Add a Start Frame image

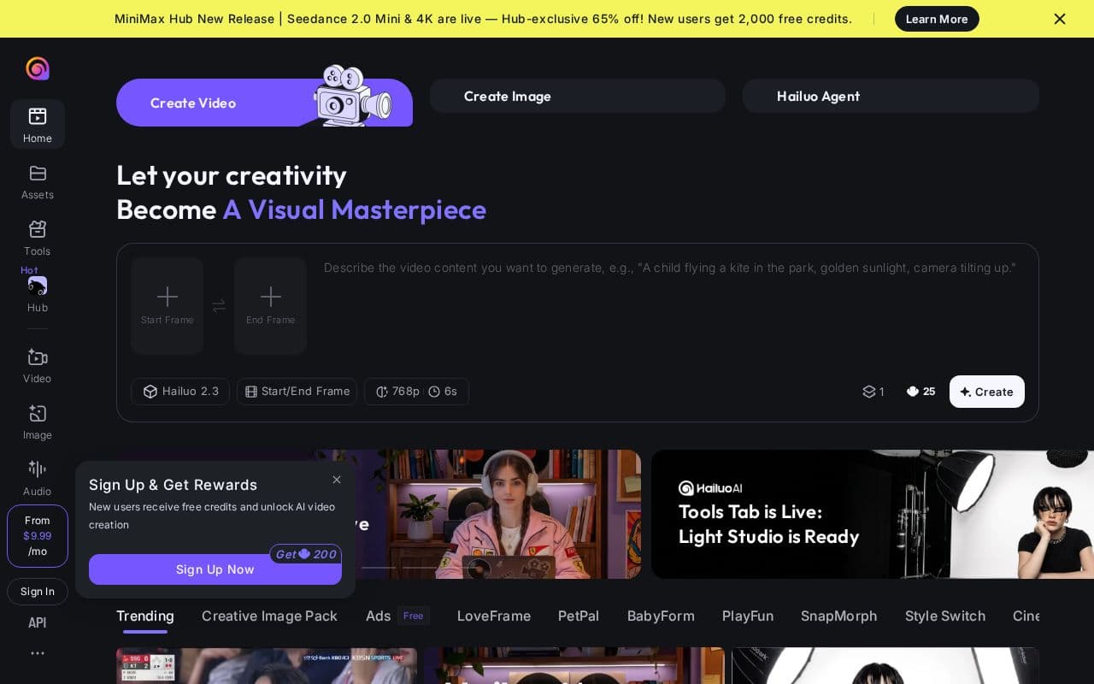tap(167, 306)
